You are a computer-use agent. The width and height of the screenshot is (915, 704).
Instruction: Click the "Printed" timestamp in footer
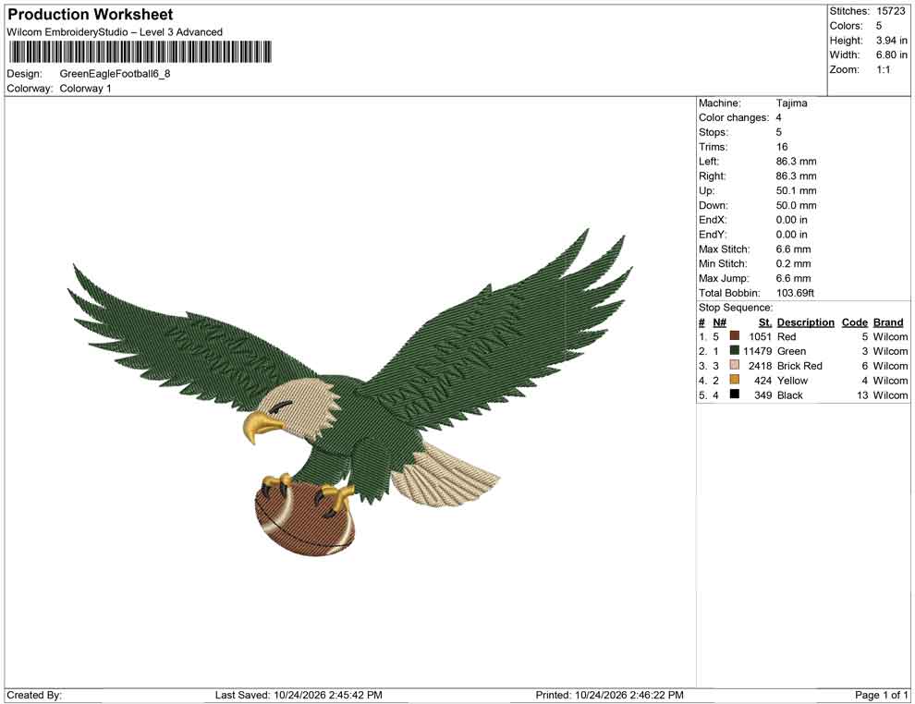pos(609,695)
